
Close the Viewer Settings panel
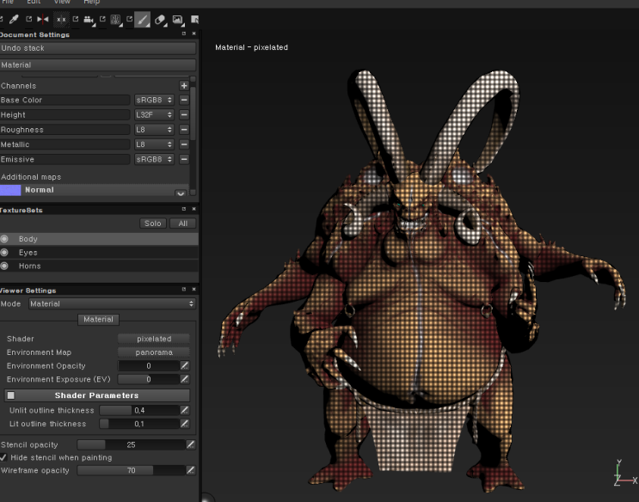click(x=194, y=289)
